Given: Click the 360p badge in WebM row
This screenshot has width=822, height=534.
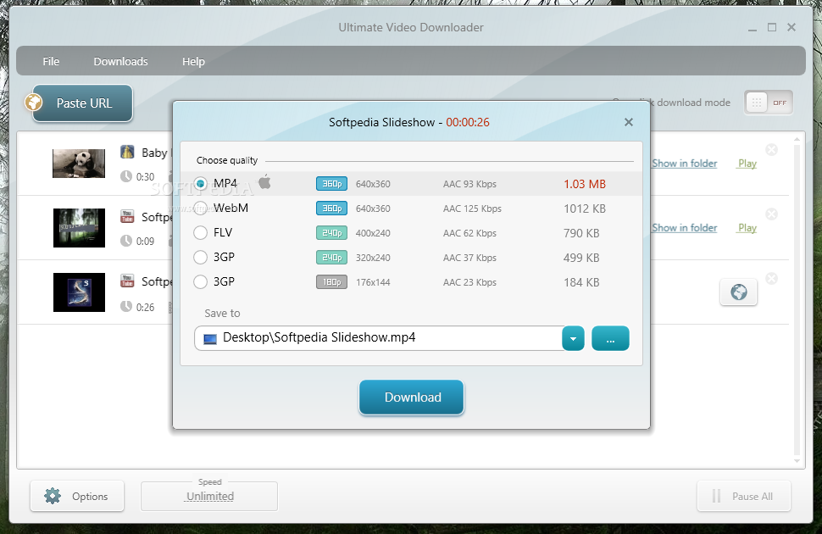Looking at the screenshot, I should (331, 209).
